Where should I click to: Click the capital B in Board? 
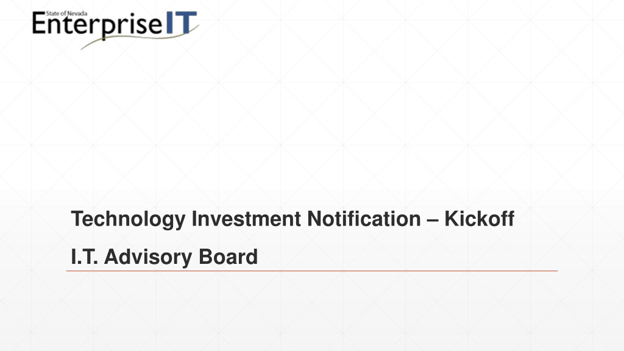click(206, 257)
